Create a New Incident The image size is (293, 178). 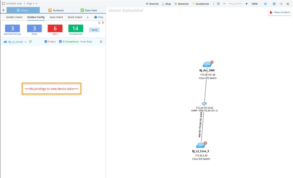[280, 12]
